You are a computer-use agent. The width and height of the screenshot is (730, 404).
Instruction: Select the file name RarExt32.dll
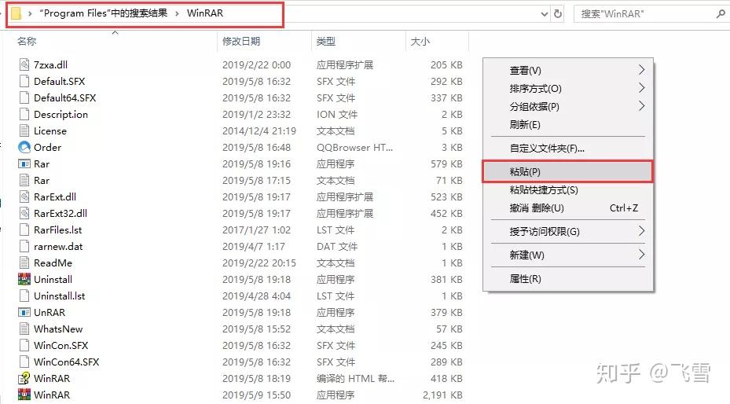coord(61,213)
